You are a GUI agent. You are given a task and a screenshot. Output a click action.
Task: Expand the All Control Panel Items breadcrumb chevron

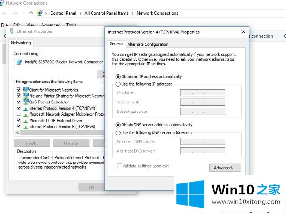click(x=132, y=13)
